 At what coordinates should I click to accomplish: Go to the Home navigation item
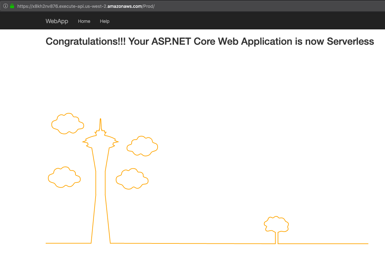(84, 21)
